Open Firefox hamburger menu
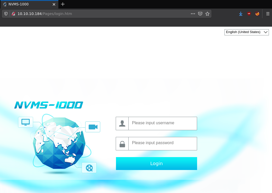The width and height of the screenshot is (272, 193). 268,14
